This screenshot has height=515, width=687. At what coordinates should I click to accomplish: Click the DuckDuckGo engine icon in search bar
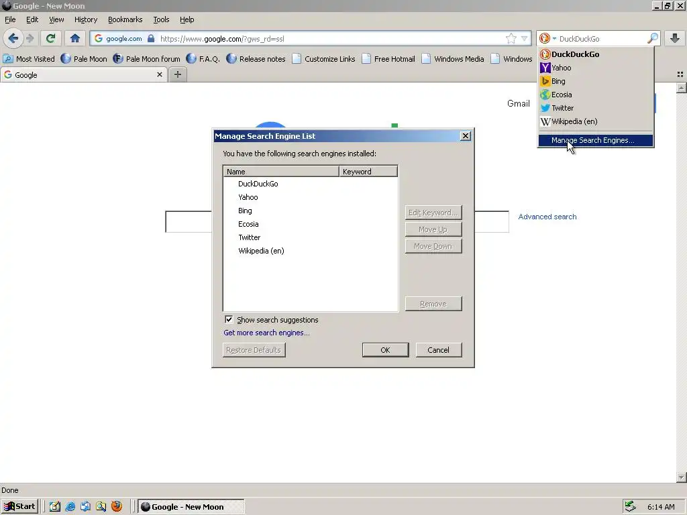[545, 38]
